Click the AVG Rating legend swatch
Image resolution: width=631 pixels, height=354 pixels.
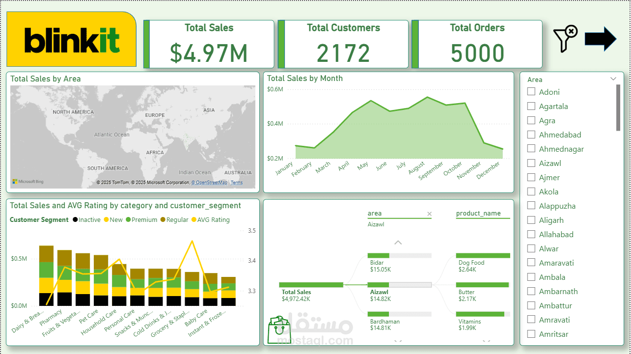click(x=193, y=219)
